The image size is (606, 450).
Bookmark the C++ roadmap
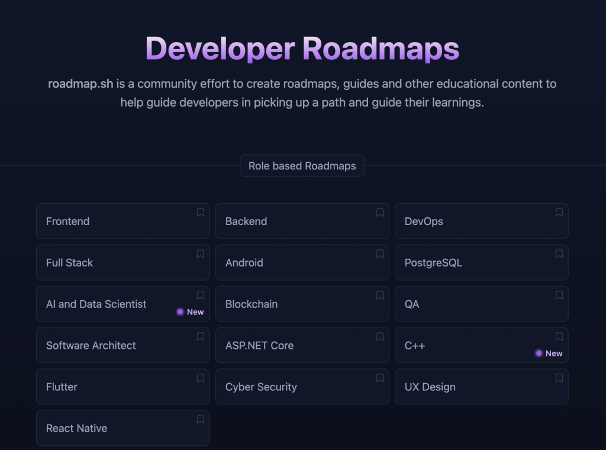tap(559, 336)
